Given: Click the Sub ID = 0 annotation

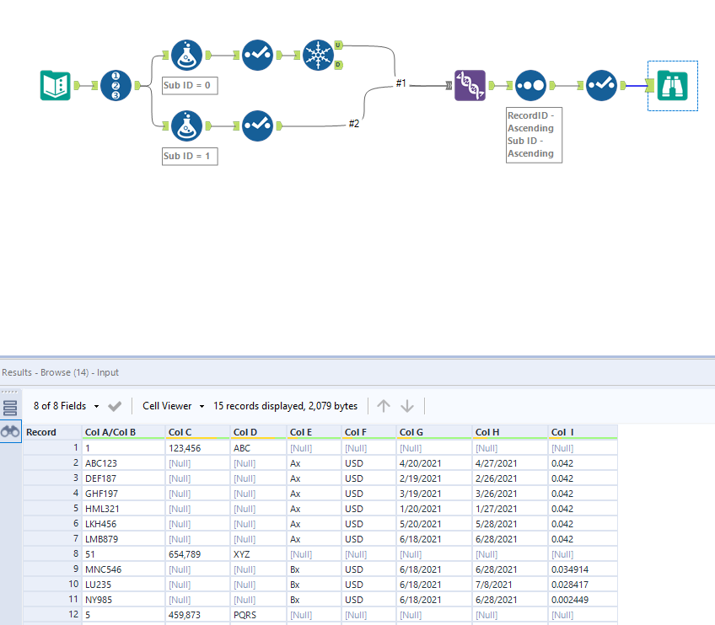Looking at the screenshot, I should (190, 85).
